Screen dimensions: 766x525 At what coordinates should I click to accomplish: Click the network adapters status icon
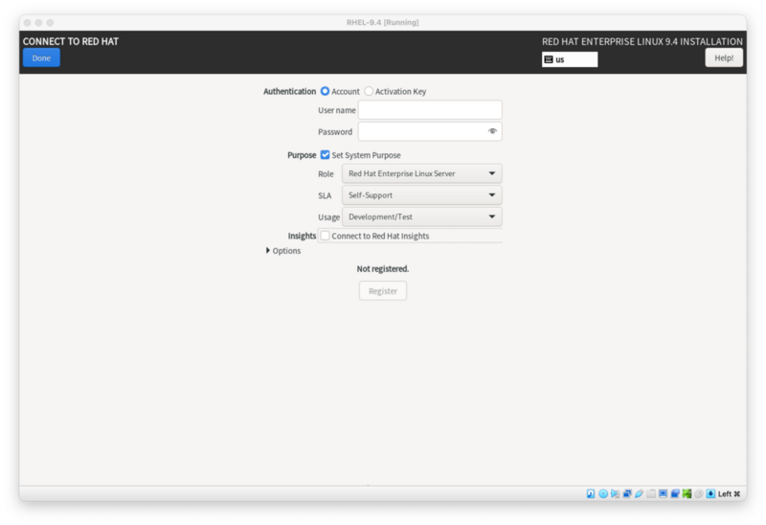[627, 493]
